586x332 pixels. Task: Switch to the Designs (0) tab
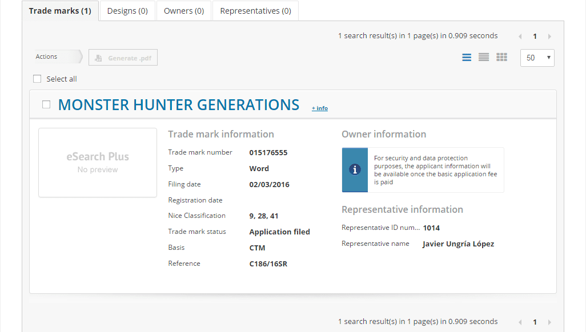(x=127, y=11)
